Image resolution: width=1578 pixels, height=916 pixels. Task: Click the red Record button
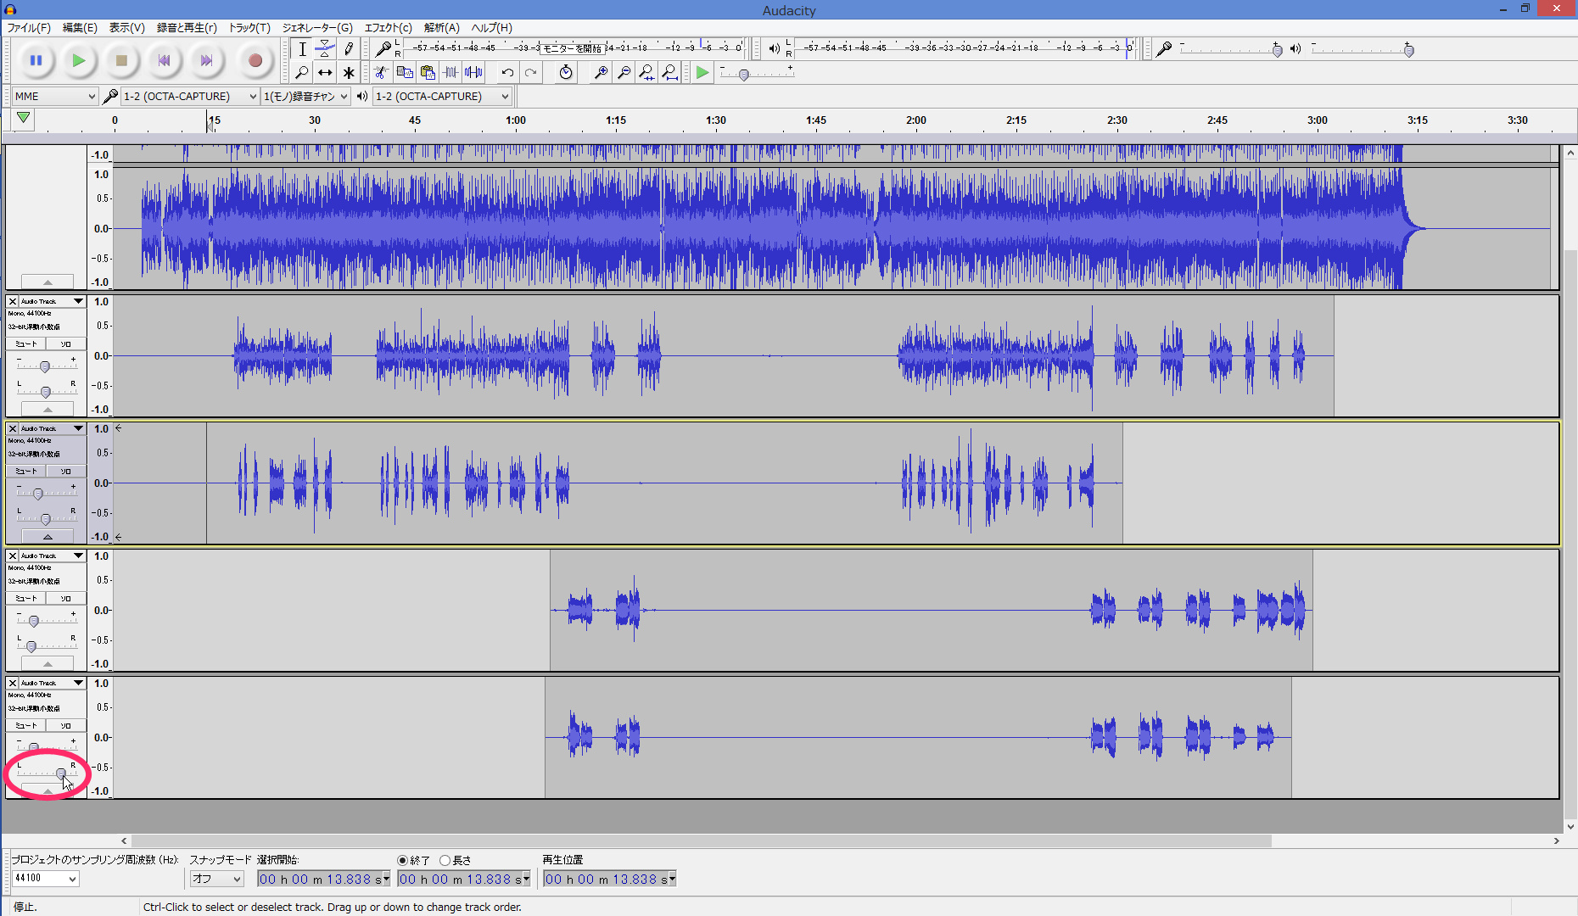coord(255,60)
